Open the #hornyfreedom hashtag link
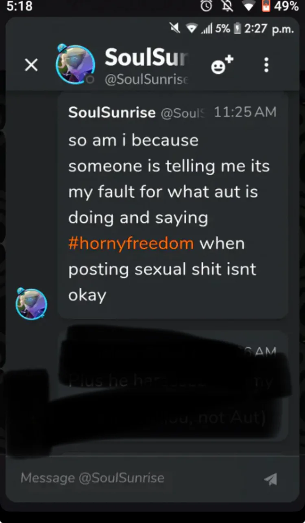This screenshot has height=523, width=305. pos(131,244)
